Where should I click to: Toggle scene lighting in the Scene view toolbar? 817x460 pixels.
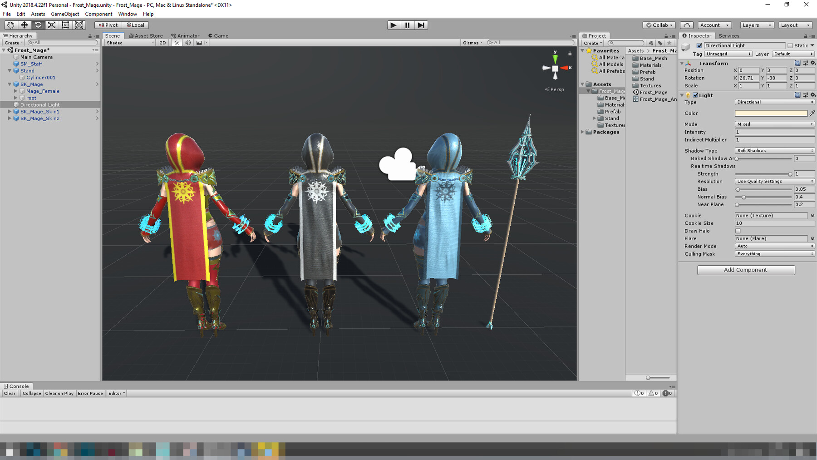[x=176, y=42]
